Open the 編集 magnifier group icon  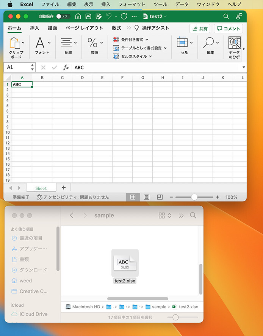point(208,43)
